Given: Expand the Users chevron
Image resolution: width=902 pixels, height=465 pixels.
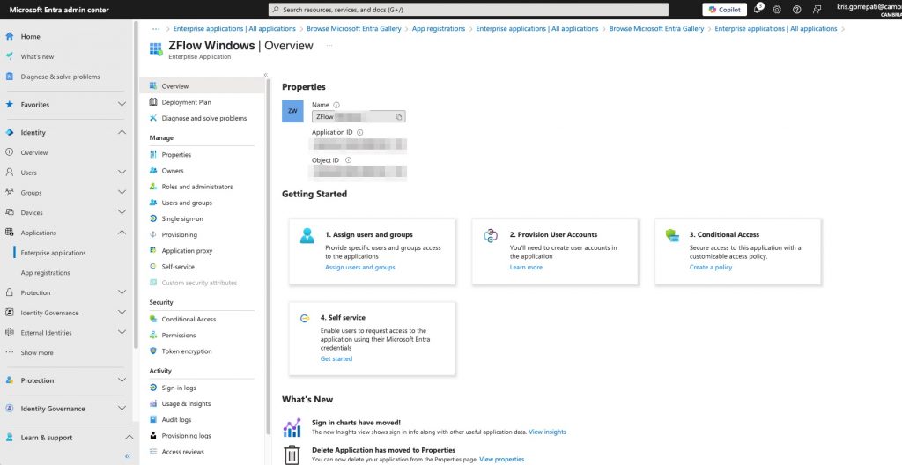Looking at the screenshot, I should (x=122, y=172).
